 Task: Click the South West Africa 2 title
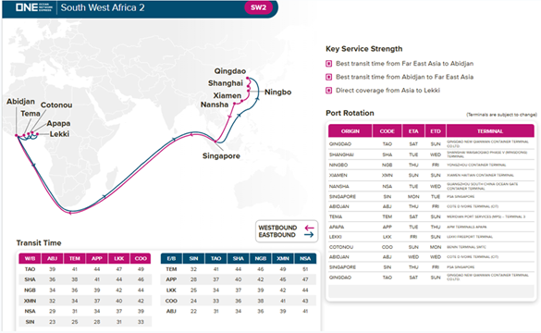[x=103, y=7]
